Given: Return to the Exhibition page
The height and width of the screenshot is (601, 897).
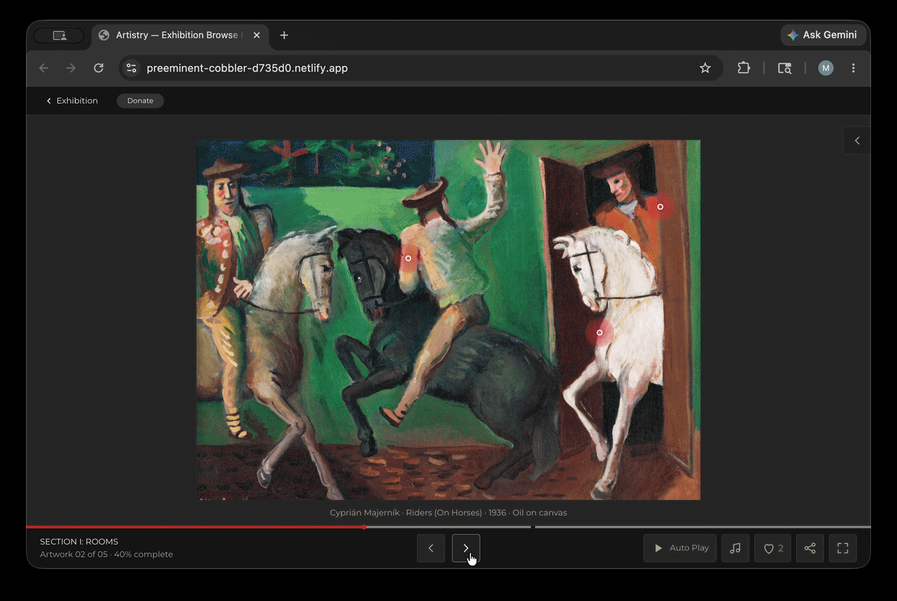Looking at the screenshot, I should tap(71, 101).
